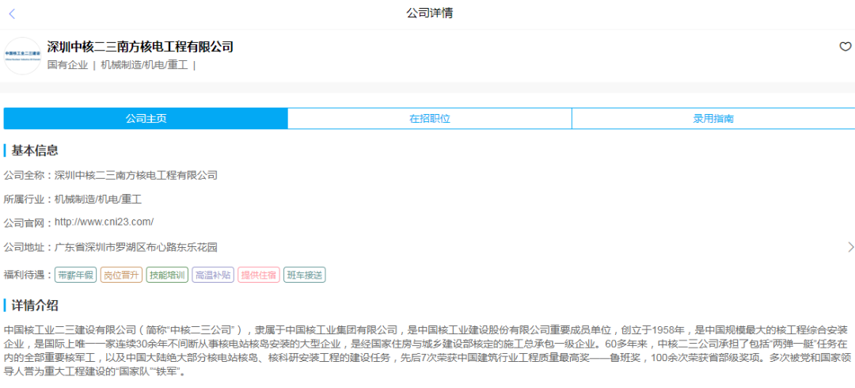
Task: Click the 岗位晋升 benefit tag
Action: click(122, 275)
